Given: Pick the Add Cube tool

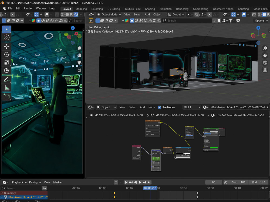Looking at the screenshot, I should (x=6, y=97).
